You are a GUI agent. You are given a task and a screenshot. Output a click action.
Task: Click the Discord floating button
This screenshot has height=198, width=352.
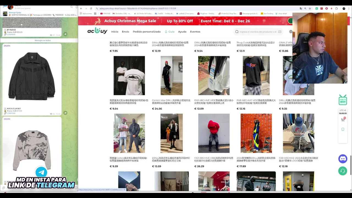pyautogui.click(x=343, y=159)
